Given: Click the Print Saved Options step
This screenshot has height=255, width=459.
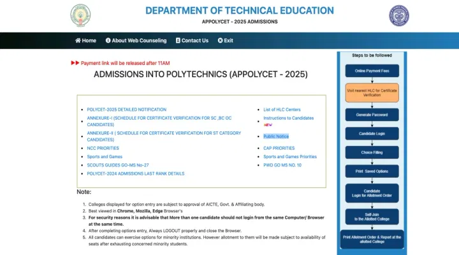Looking at the screenshot, I should coord(372,172).
